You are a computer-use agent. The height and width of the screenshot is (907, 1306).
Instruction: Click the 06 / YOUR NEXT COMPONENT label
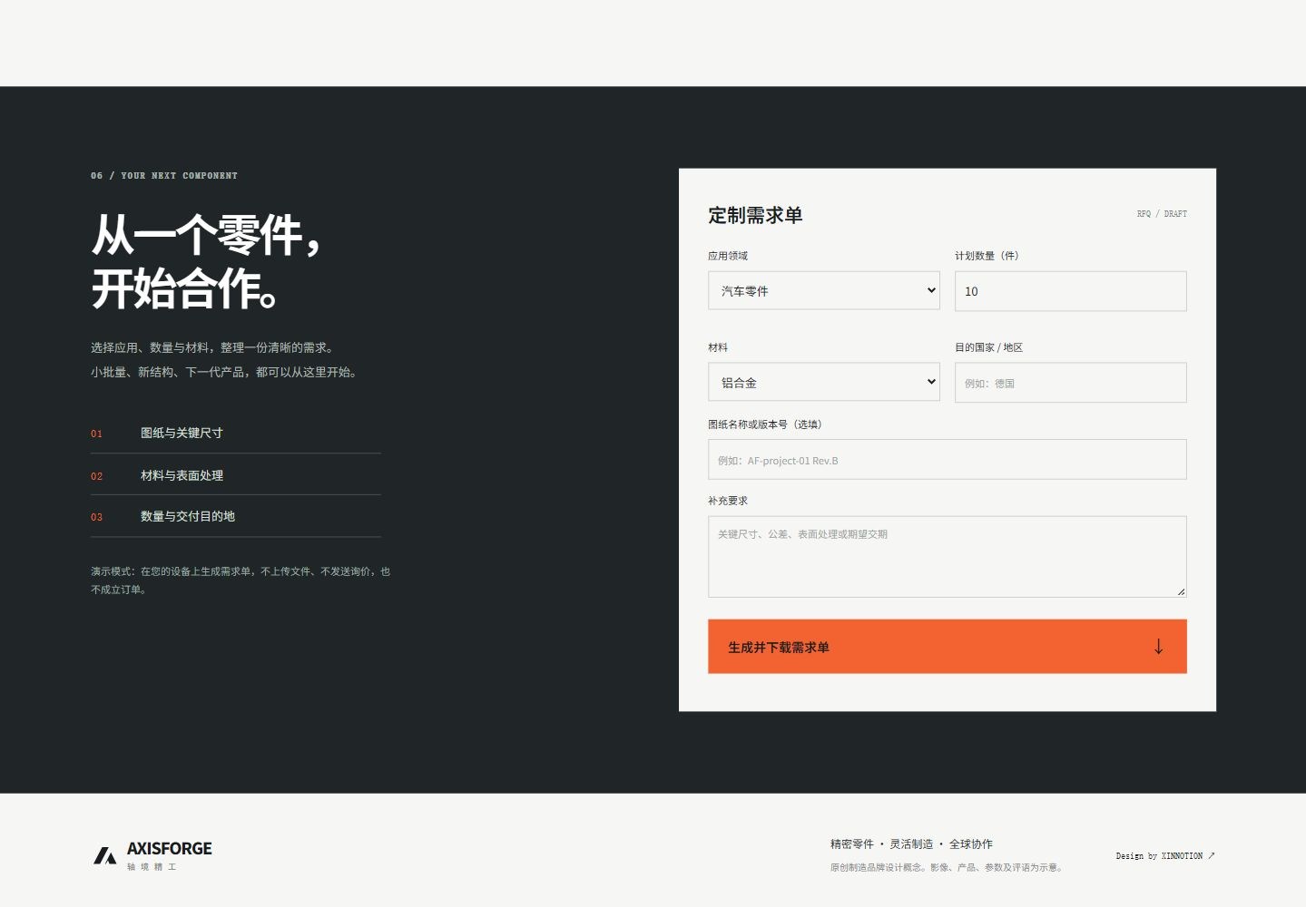coord(164,176)
